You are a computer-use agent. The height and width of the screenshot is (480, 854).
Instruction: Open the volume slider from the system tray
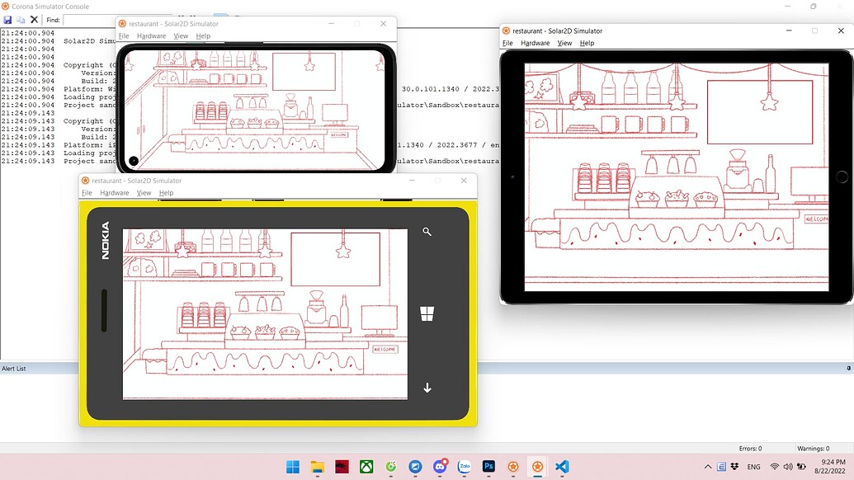(x=788, y=466)
